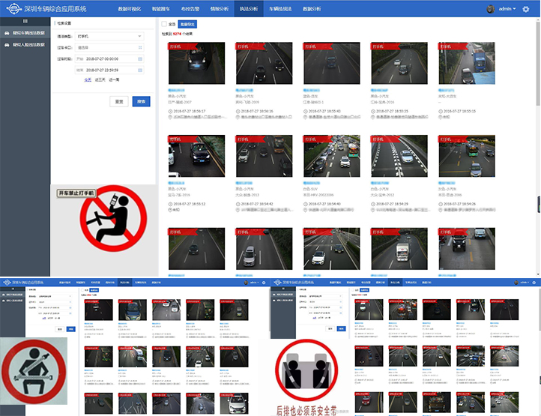This screenshot has height=416, width=541.
Task: Tick select-all checkbox in bottom-right panel
Action: tap(353, 290)
